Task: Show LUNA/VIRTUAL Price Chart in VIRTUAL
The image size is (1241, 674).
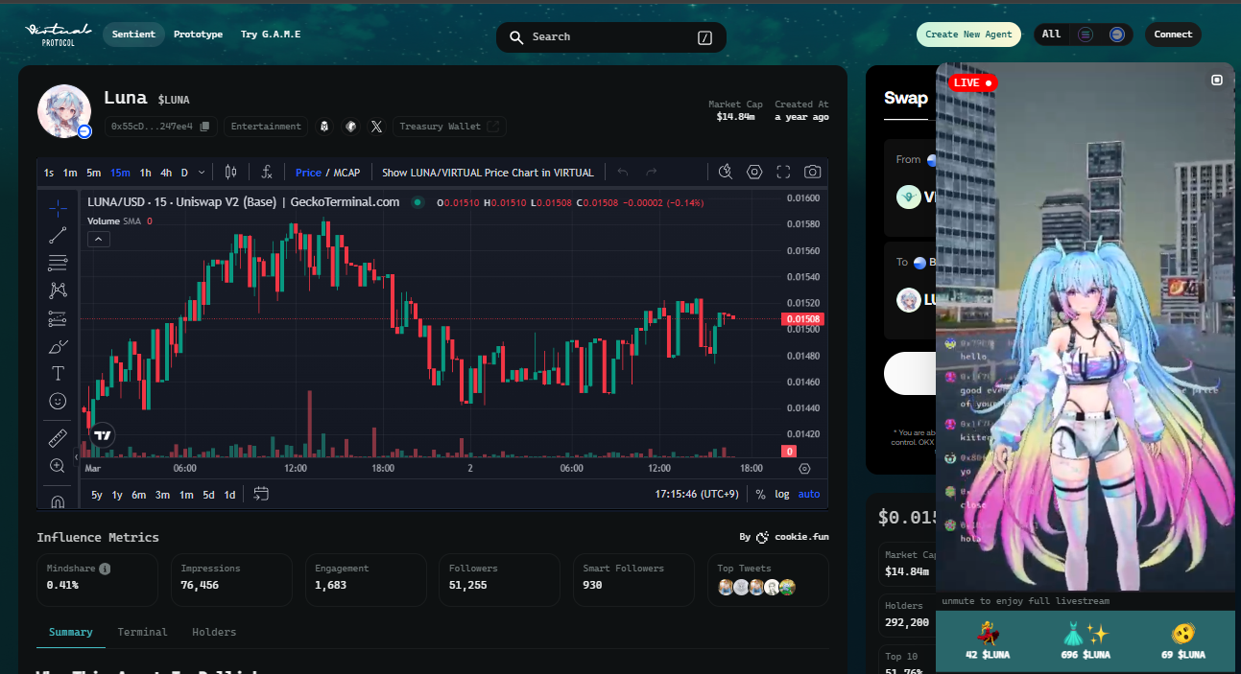Action: pyautogui.click(x=488, y=173)
